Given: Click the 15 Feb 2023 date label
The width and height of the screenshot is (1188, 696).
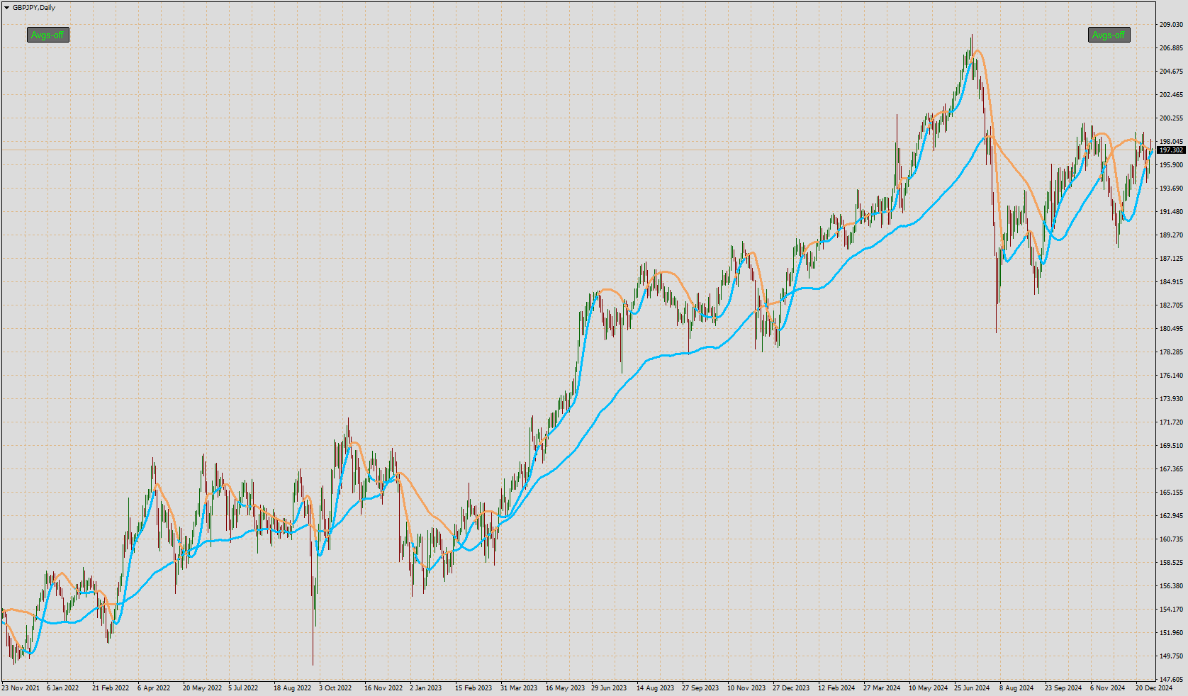Looking at the screenshot, I should point(473,688).
